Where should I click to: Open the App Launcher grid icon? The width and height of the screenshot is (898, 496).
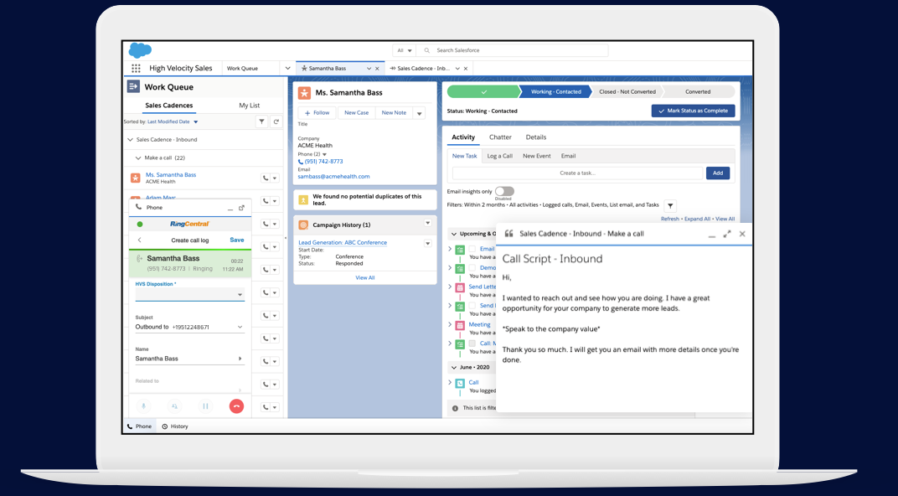pyautogui.click(x=136, y=68)
